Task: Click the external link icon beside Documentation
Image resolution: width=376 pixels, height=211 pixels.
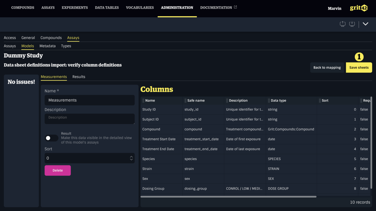Action: (235, 7)
